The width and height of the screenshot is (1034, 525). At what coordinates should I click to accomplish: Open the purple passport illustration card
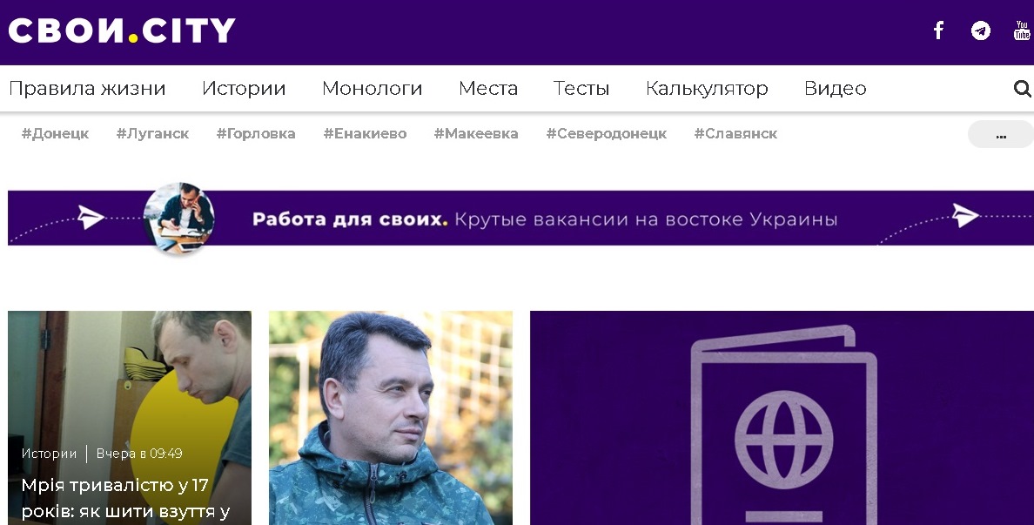click(x=782, y=418)
